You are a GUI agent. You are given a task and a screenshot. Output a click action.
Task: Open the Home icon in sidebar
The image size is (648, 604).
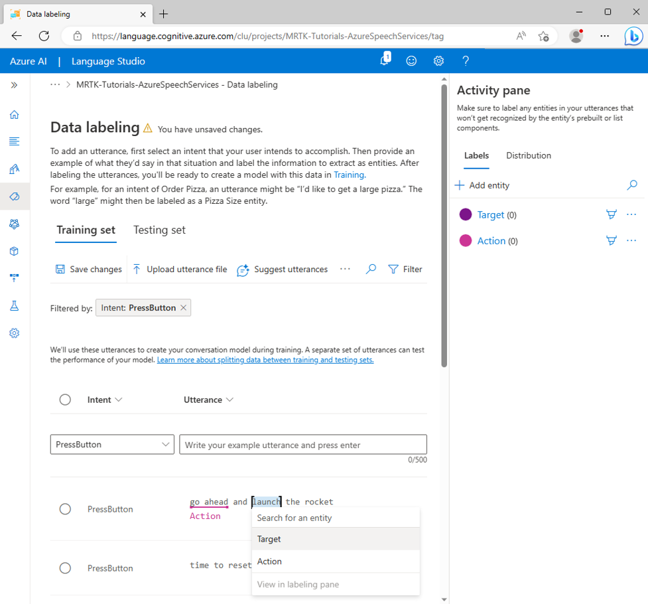pos(15,115)
